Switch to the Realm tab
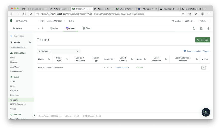221x130 pixels. (71, 28)
